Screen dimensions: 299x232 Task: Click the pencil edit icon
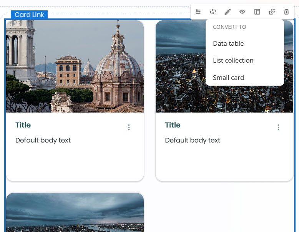tap(228, 12)
